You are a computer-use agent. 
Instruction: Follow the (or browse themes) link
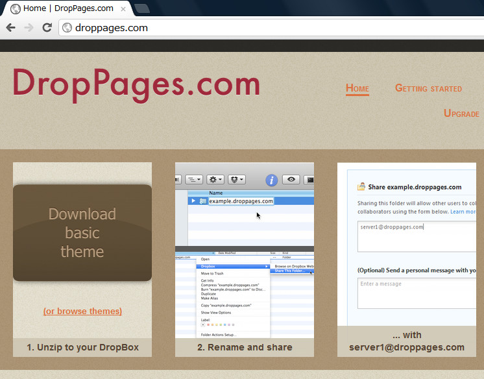pyautogui.click(x=82, y=311)
